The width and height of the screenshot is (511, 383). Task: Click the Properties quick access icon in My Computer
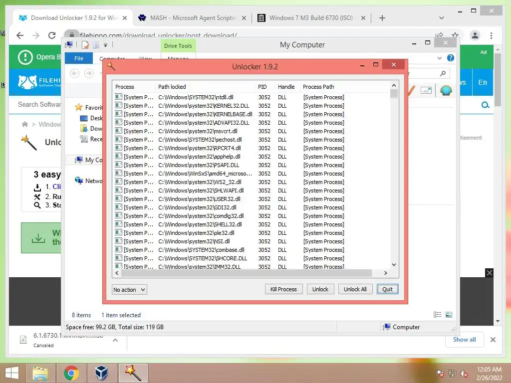tap(85, 45)
